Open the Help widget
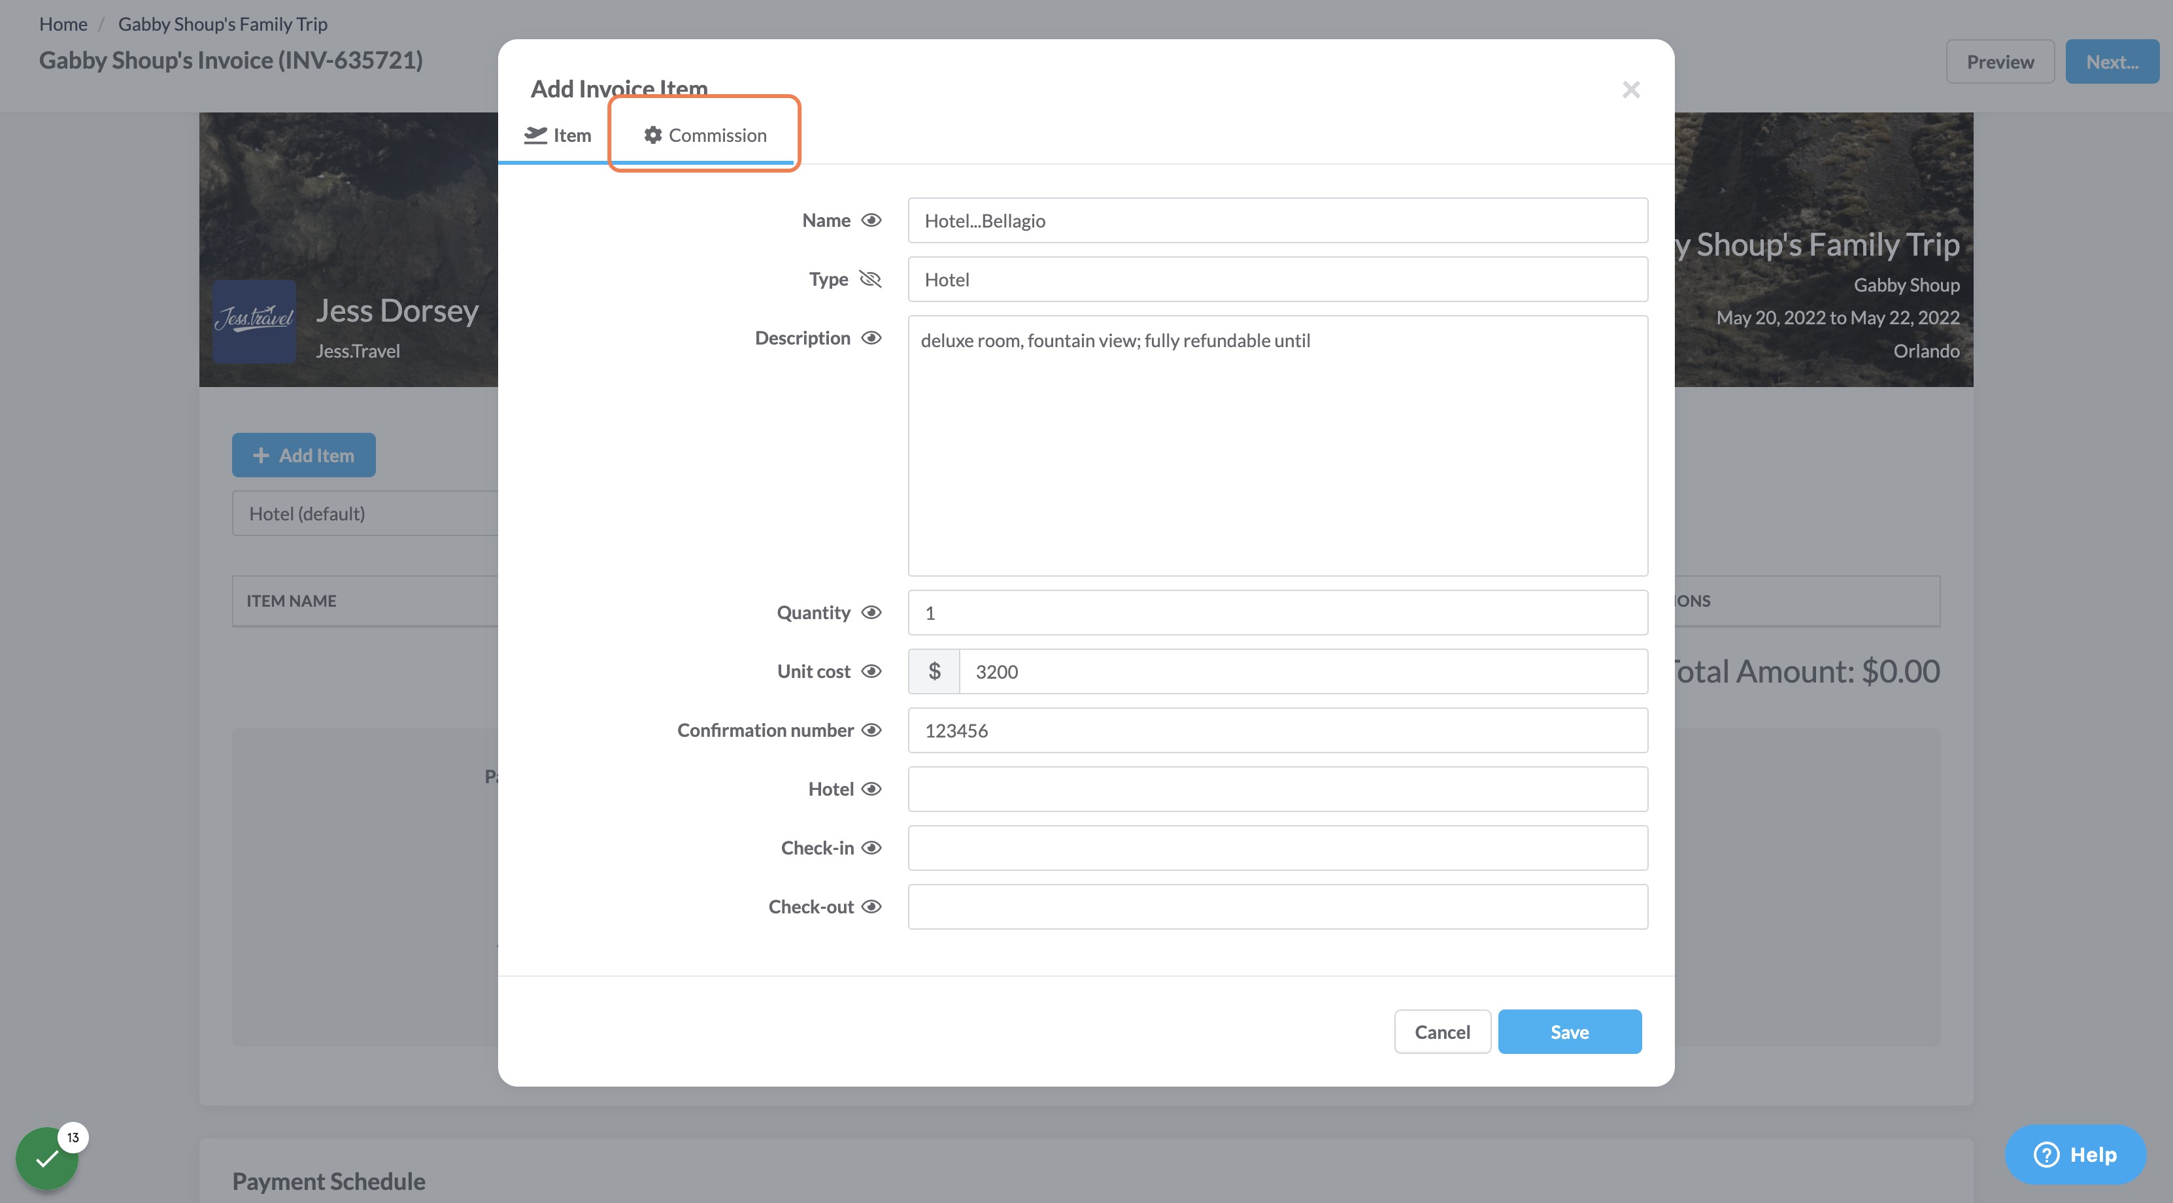This screenshot has height=1203, width=2173. 2075,1154
